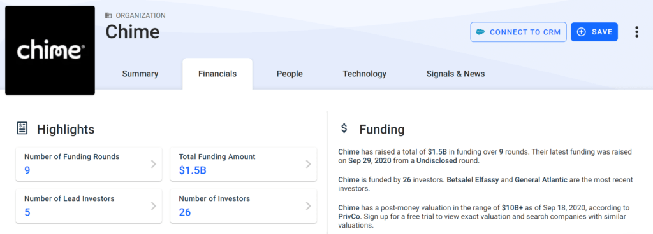Click the Salesforce cloud icon
Viewport: 653px width, 234px height.
(480, 32)
